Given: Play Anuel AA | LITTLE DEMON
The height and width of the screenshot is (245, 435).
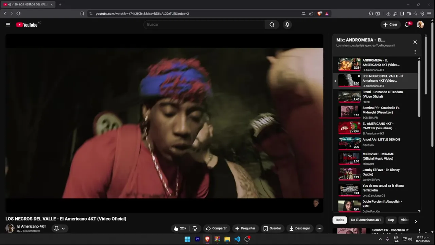Looking at the screenshot, I should click(x=375, y=144).
